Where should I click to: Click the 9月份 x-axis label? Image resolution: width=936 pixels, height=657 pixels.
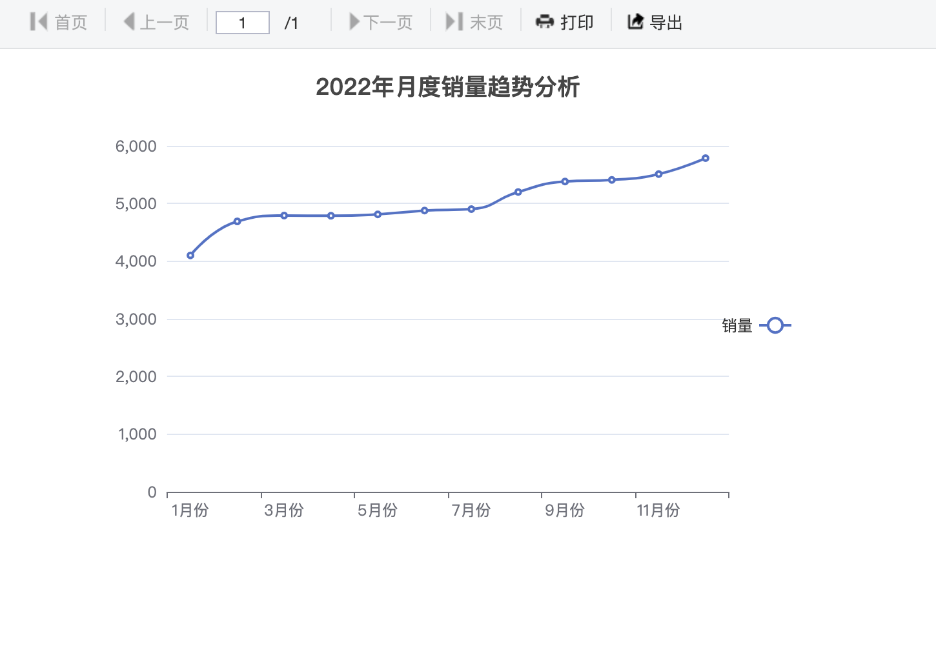pyautogui.click(x=565, y=510)
